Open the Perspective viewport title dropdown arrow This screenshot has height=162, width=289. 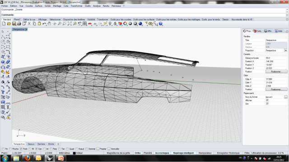coord(26,29)
